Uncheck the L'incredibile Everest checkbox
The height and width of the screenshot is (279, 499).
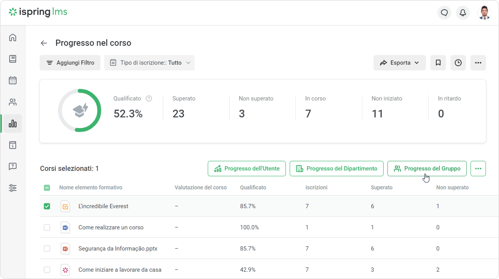(47, 206)
